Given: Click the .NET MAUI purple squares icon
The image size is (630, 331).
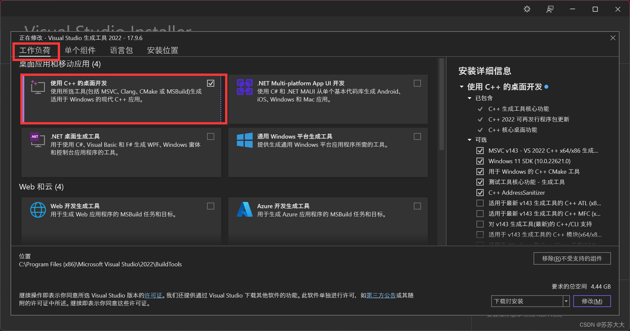Looking at the screenshot, I should tap(245, 87).
